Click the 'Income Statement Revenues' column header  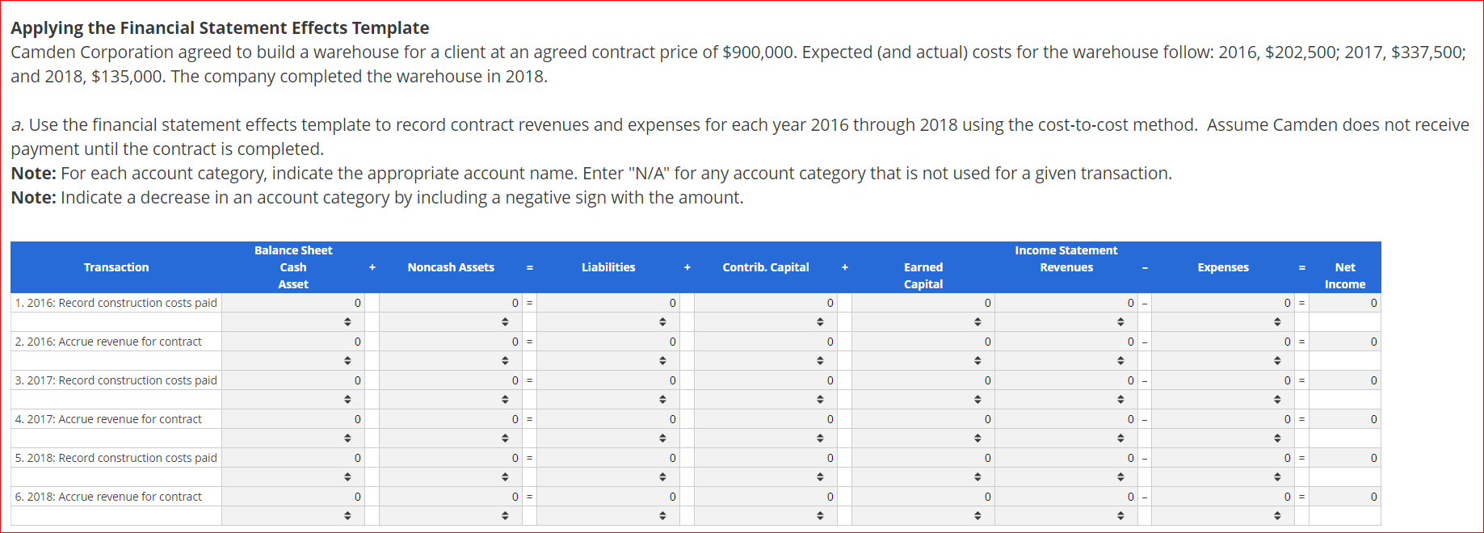[x=1066, y=259]
